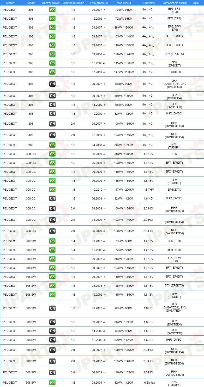Screen dimensions: 204x387
Task: Click PB icon in 308 SW 1.6 Bioflex row
Action: [52, 383]
